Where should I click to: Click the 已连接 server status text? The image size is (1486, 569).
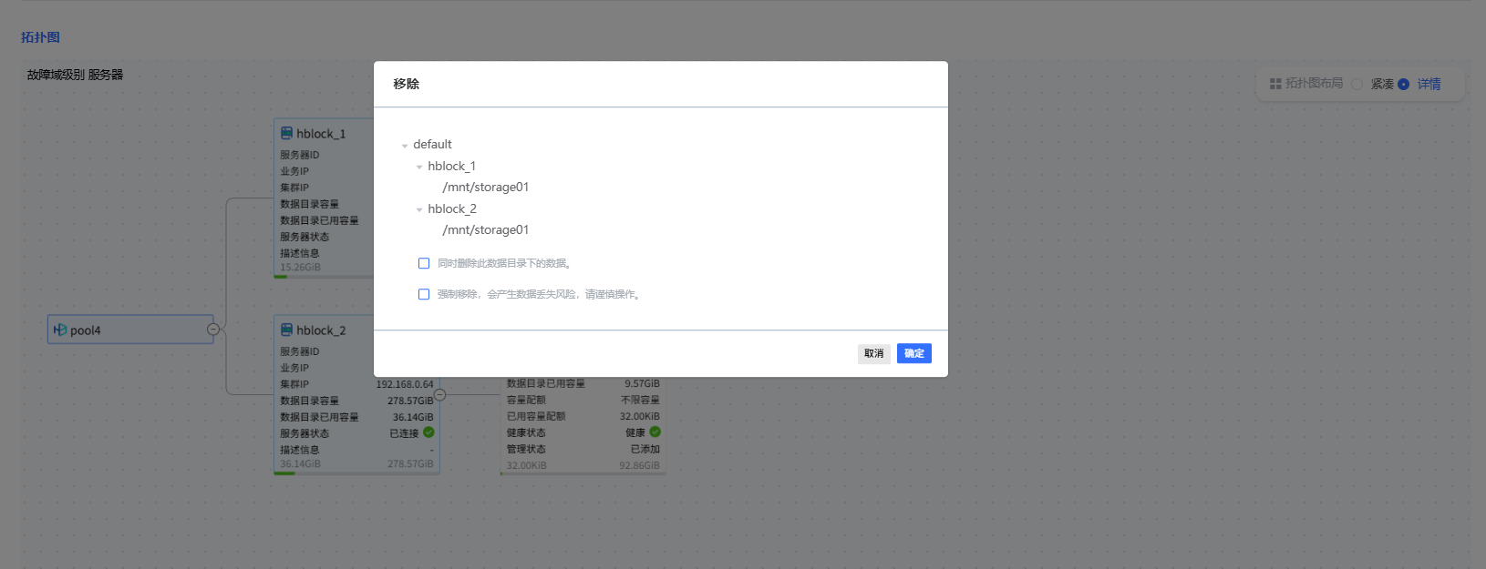pyautogui.click(x=404, y=433)
